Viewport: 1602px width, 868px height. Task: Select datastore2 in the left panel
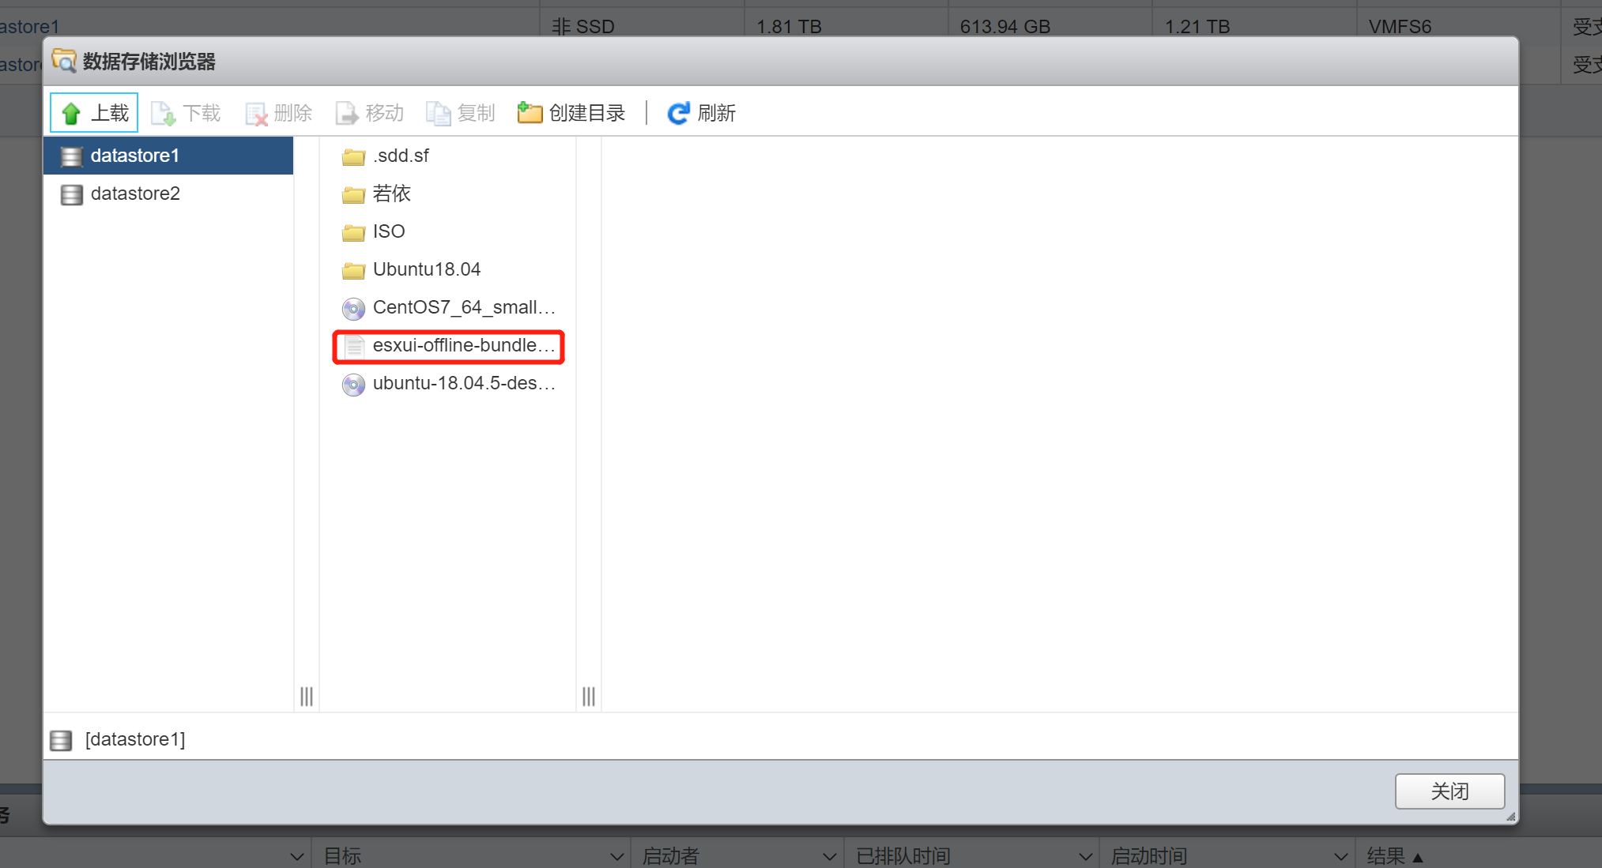point(135,194)
